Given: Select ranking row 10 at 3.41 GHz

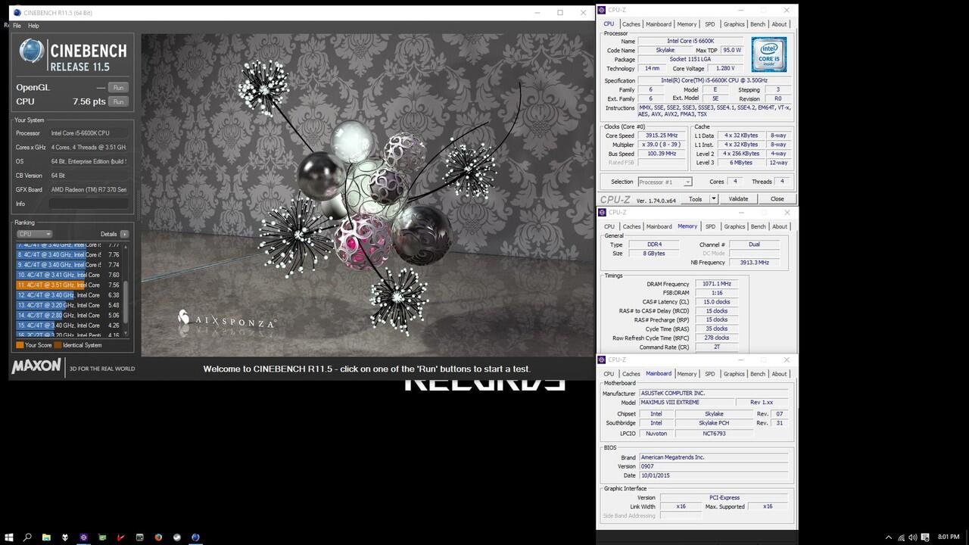Looking at the screenshot, I should coord(69,275).
